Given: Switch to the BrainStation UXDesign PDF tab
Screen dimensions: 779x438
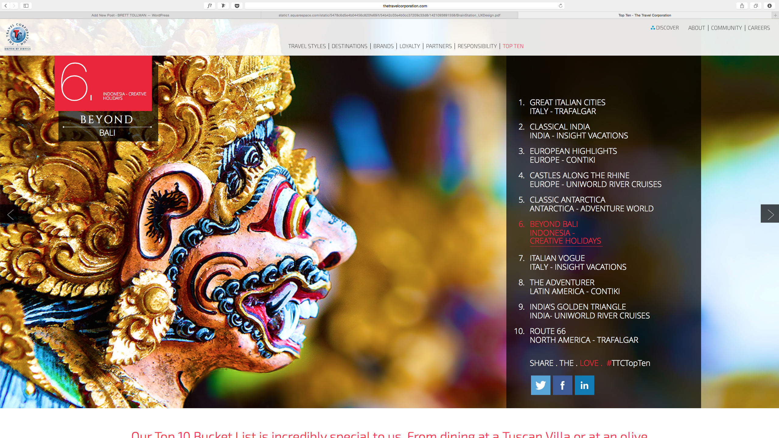Looking at the screenshot, I should click(389, 15).
